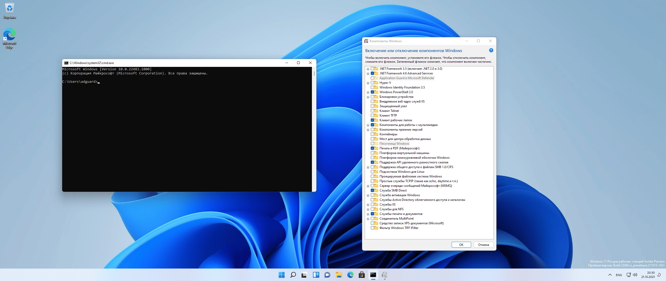Check the Клиент TFTP checkbox
The image size is (666, 281).
[372, 116]
